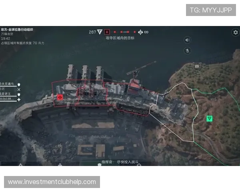Toggle the voice microphone icon
Screen dimensions: 240x192
(187, 51)
